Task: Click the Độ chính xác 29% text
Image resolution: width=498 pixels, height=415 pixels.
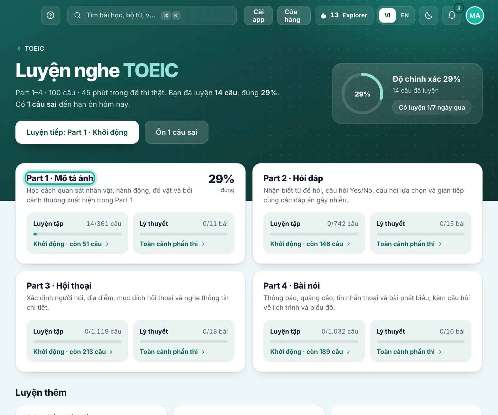Action: 426,79
